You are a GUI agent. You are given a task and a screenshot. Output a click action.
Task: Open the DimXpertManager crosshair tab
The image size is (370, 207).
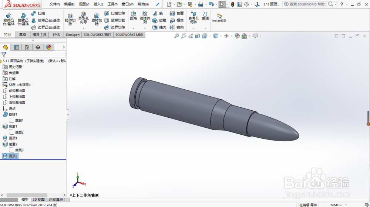[x=38, y=47]
